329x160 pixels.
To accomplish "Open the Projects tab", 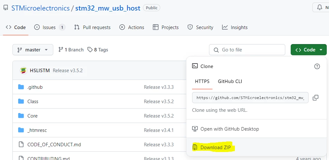I will click(x=166, y=27).
